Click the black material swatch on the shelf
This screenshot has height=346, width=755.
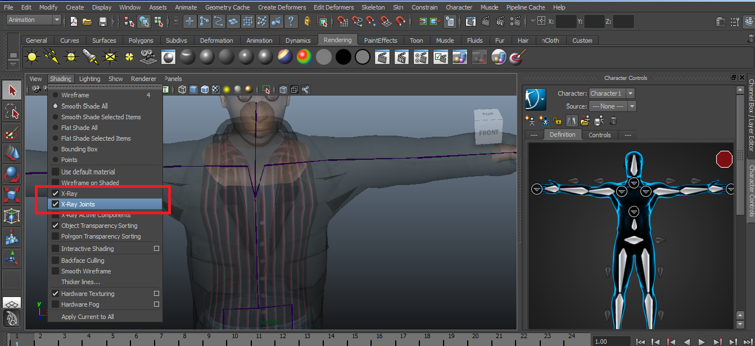(343, 56)
